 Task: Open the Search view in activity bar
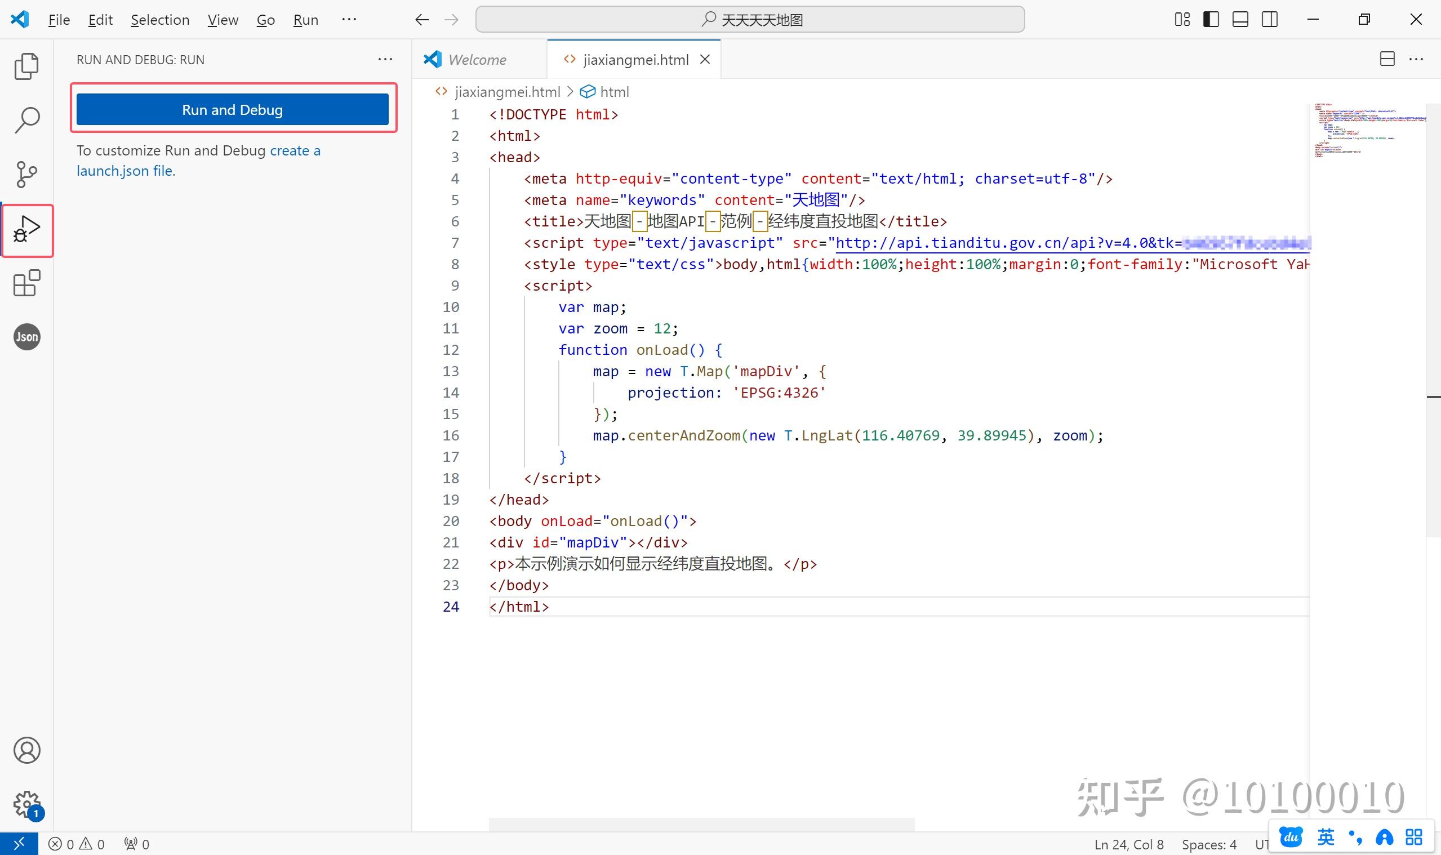pos(26,120)
